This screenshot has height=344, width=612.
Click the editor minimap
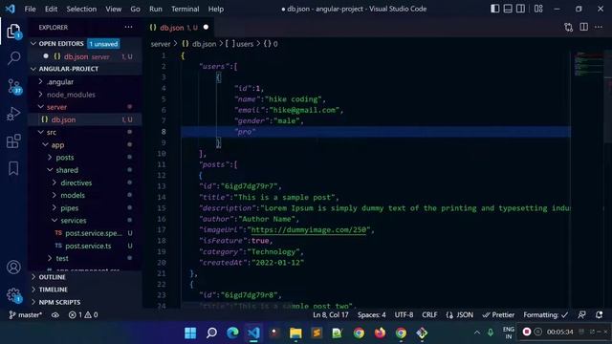click(589, 64)
